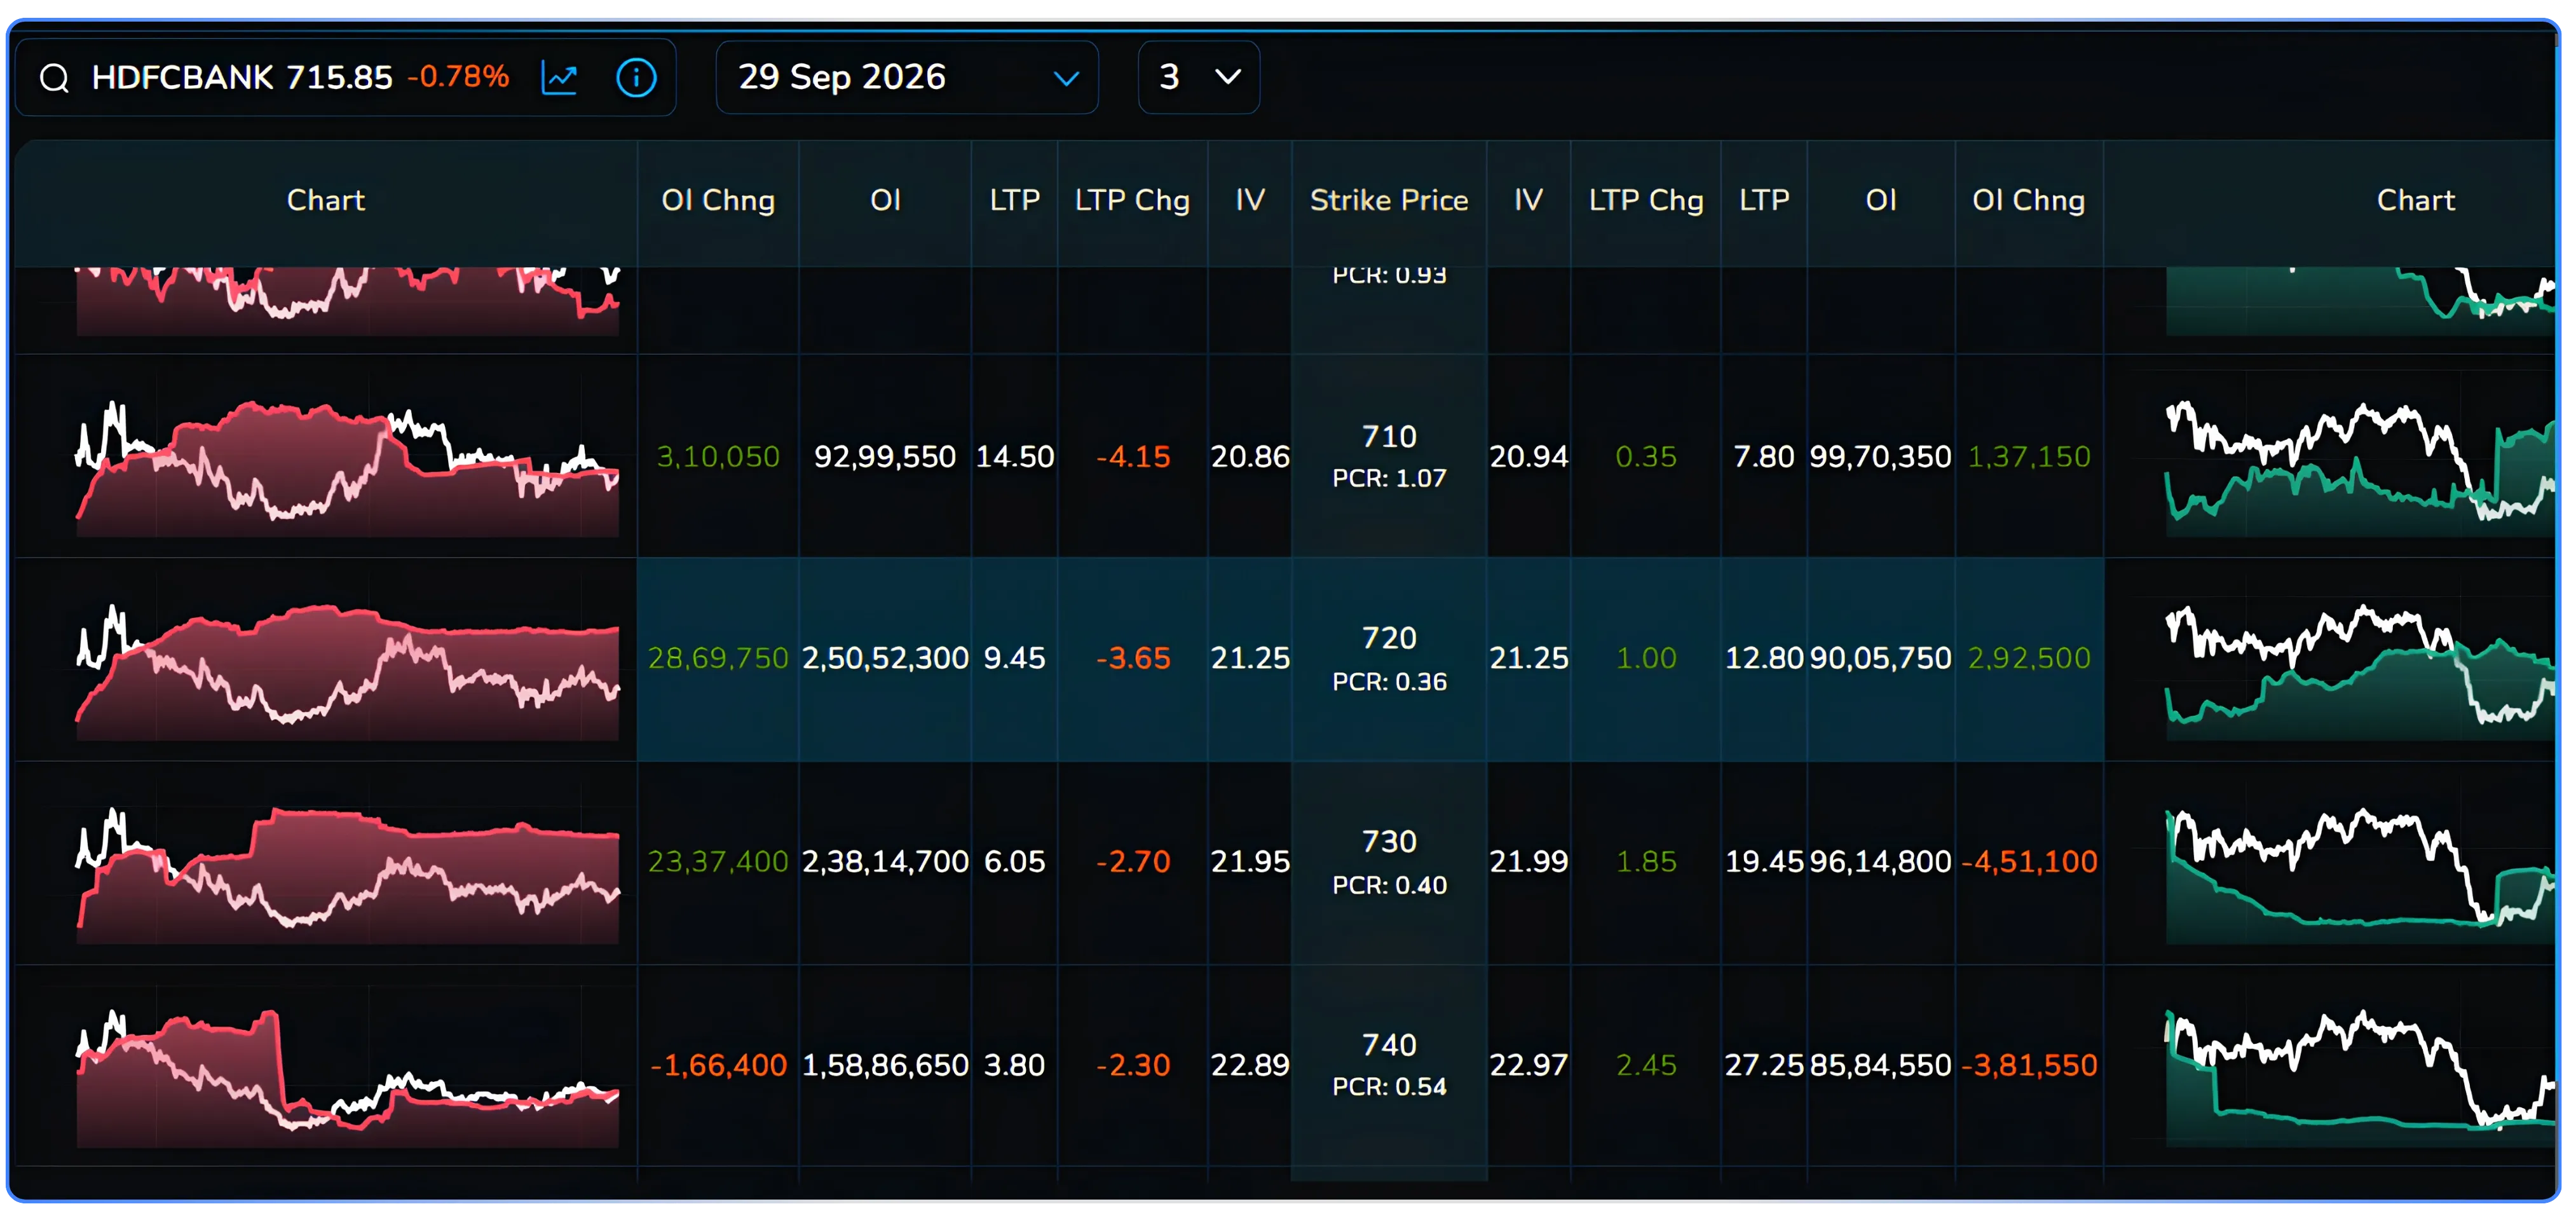Click the PCR: 1.07 value
2576x1218 pixels.
pyautogui.click(x=1389, y=478)
